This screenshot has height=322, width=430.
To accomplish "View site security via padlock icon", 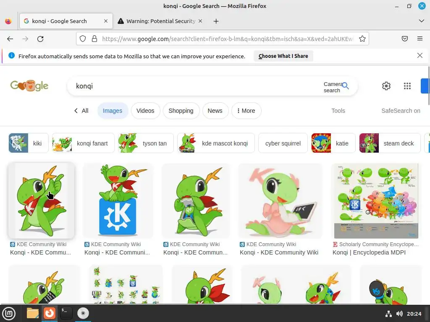I will (94, 39).
